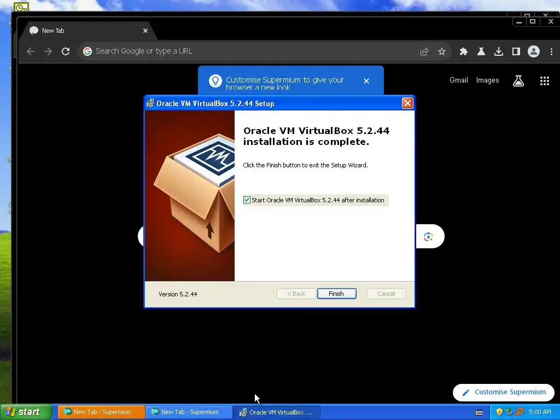
Task: Go forward in browser history
Action: 48,51
